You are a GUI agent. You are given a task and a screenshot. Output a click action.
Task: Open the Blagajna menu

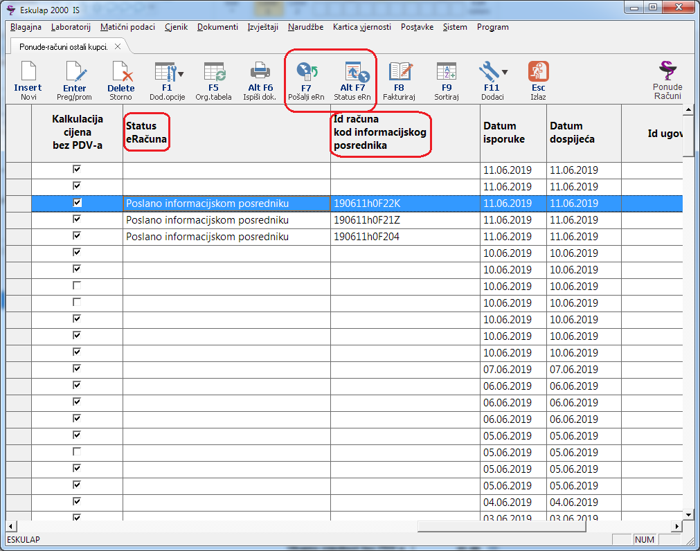pyautogui.click(x=26, y=27)
